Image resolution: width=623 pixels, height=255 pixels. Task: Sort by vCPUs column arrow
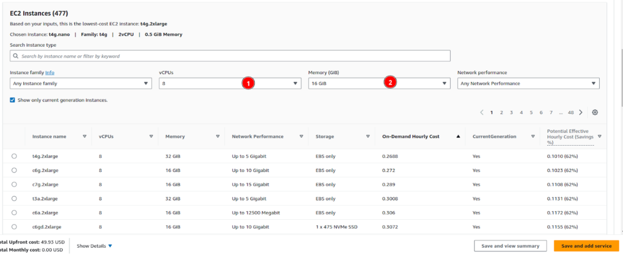pos(151,137)
